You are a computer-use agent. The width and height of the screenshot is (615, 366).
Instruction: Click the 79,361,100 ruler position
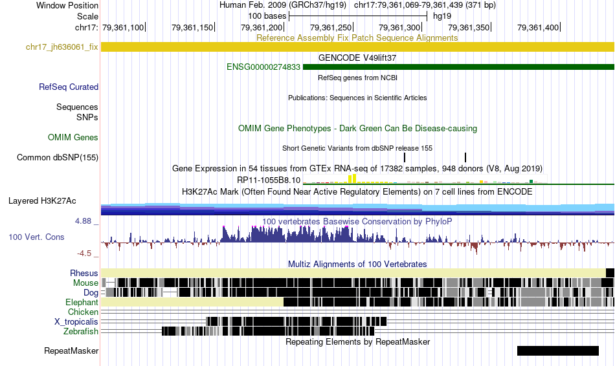[123, 27]
